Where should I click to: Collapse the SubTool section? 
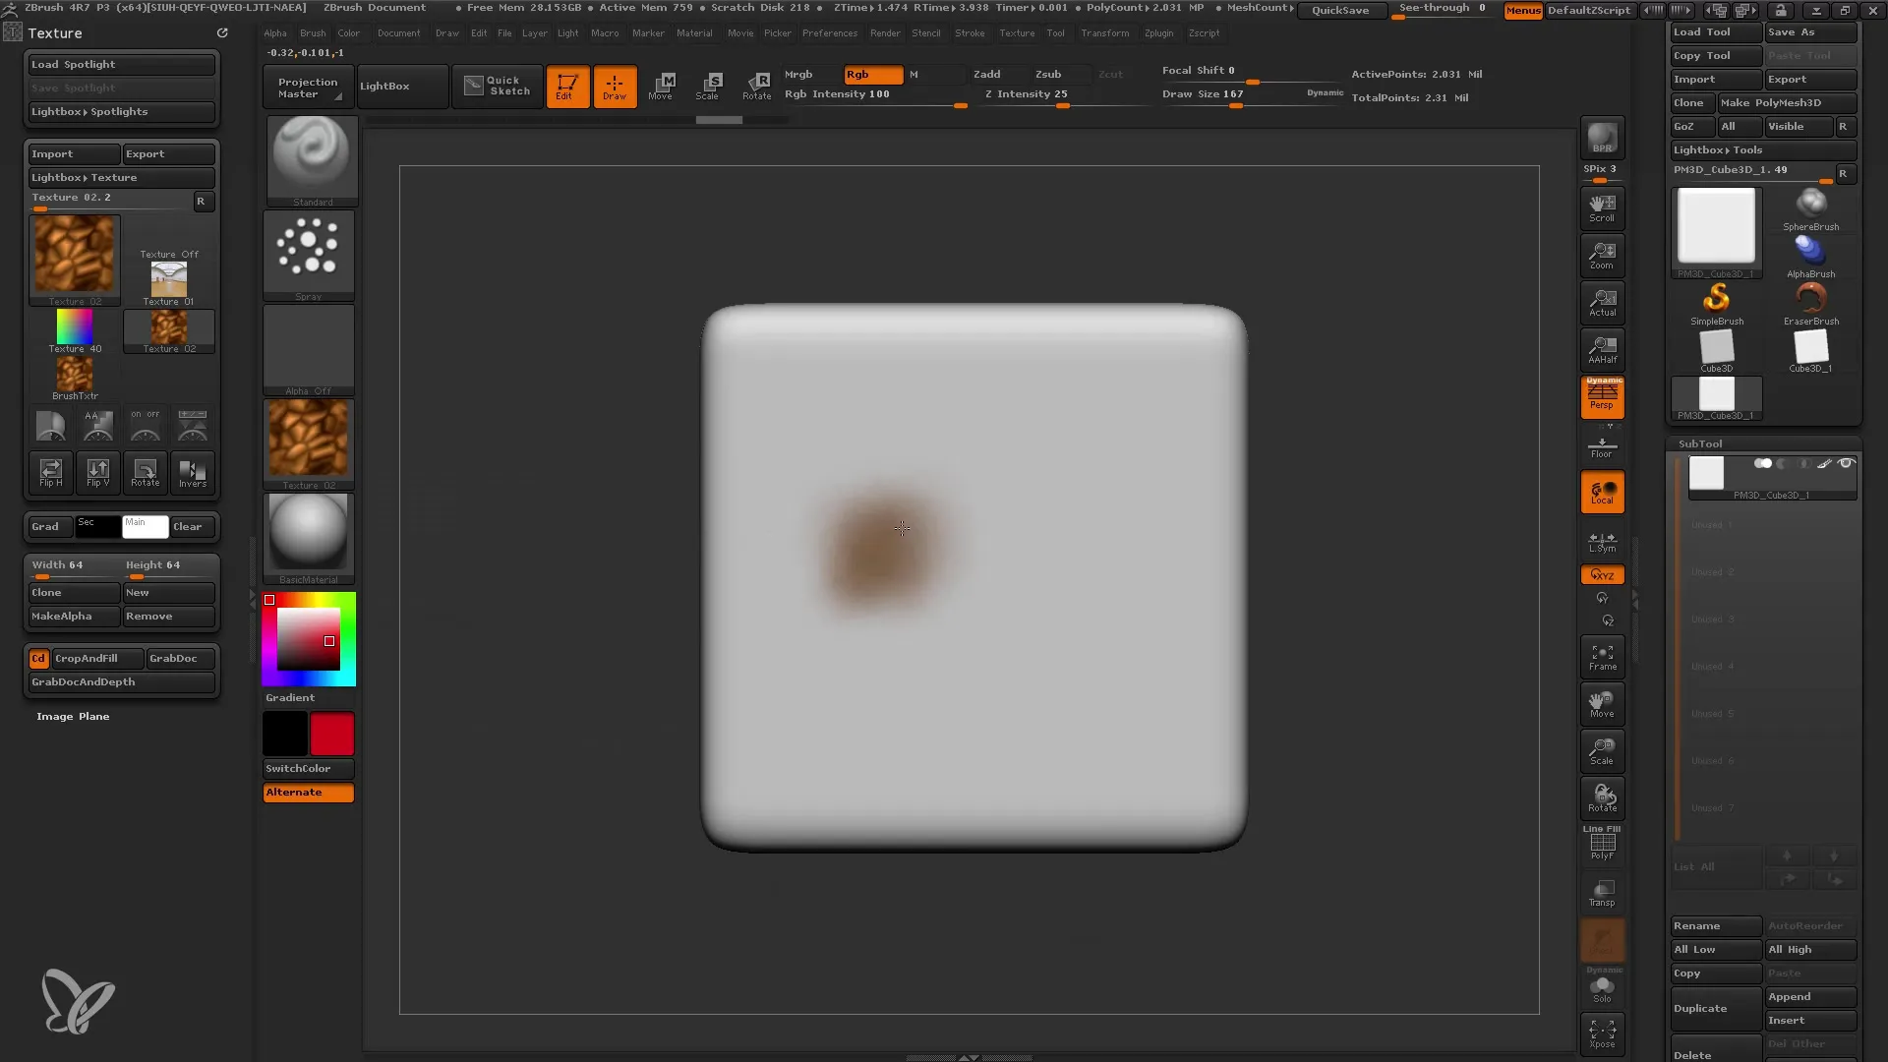(1699, 443)
